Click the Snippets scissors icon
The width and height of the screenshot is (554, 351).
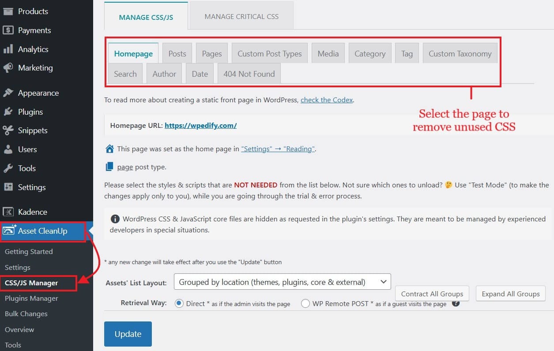pyautogui.click(x=8, y=130)
